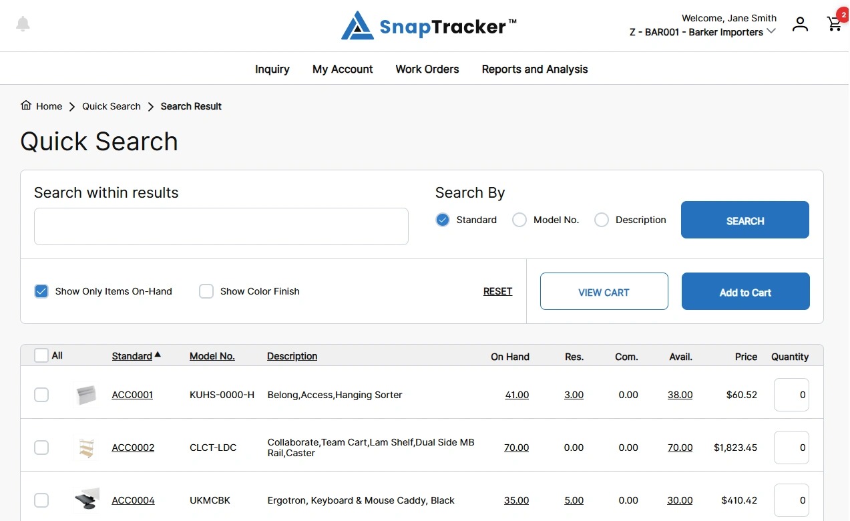Enable the Show Color Finish checkbox

pyautogui.click(x=206, y=291)
